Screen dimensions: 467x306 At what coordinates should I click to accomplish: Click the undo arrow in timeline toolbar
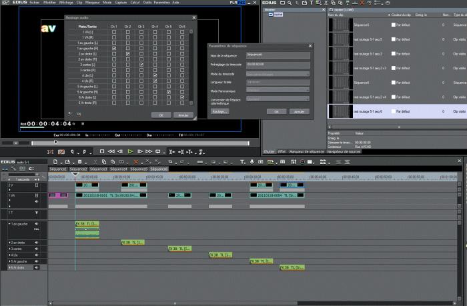tap(169, 161)
